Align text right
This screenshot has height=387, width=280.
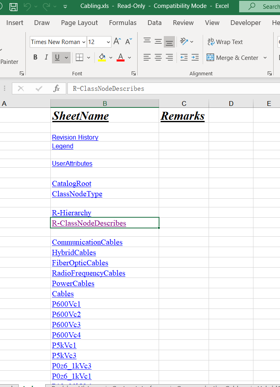pos(169,57)
